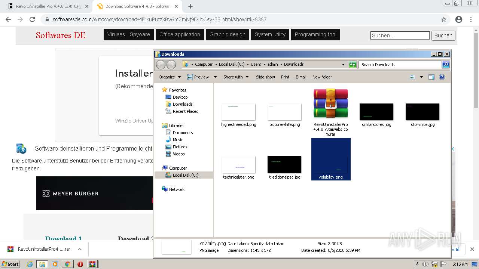The width and height of the screenshot is (479, 269).
Task: Click the Explorer forward navigation arrow
Action: click(171, 65)
